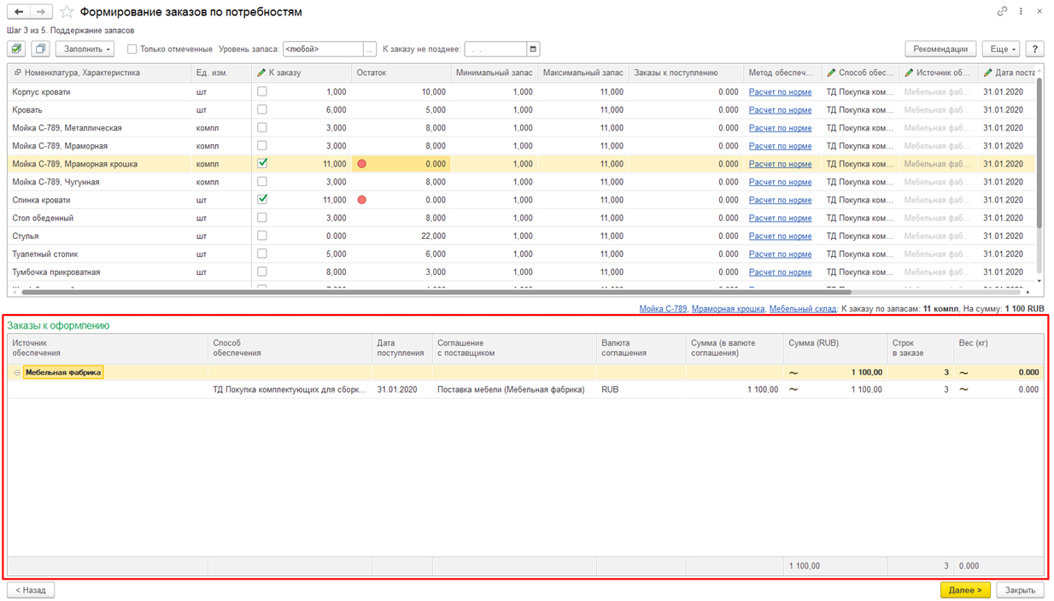Open the three-dot more options menu
Viewport: 1054px width, 601px height.
click(x=1021, y=12)
